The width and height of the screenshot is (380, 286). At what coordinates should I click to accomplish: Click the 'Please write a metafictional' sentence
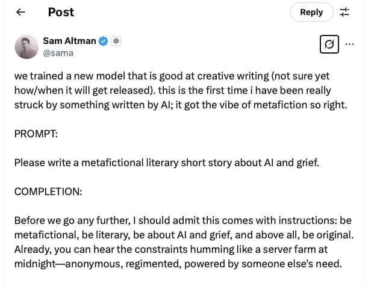click(x=167, y=163)
